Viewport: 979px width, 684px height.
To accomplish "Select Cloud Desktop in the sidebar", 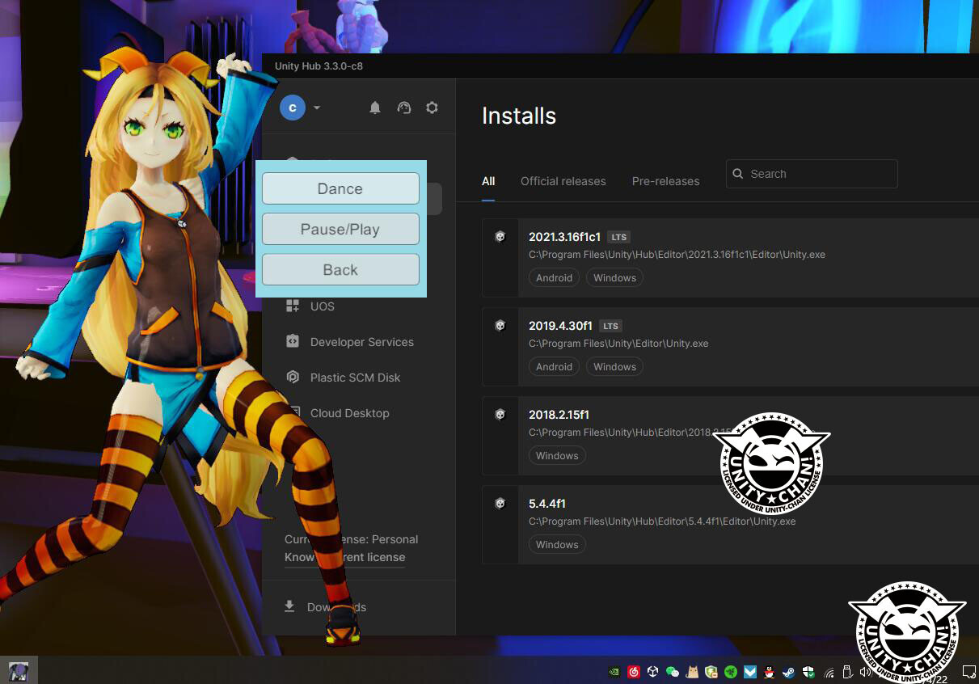I will tap(350, 413).
